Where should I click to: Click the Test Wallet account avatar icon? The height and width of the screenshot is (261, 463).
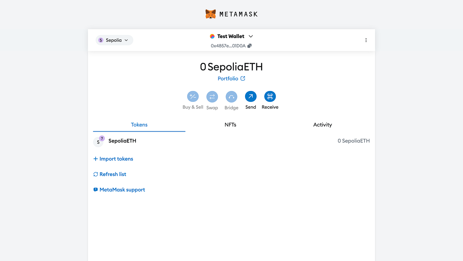[x=212, y=36]
